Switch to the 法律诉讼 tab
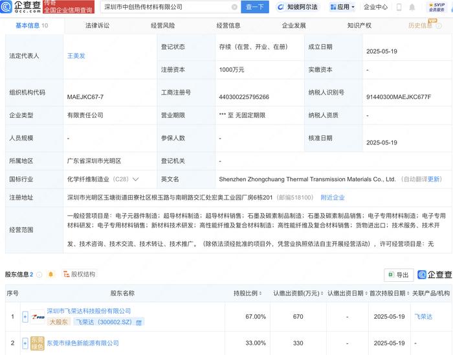This screenshot has width=453, height=355. (97, 26)
